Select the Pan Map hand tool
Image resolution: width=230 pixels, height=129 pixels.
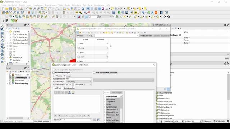27,9
